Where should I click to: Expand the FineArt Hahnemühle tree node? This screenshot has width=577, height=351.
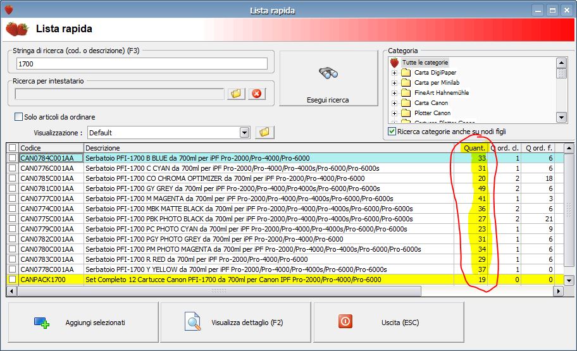coord(395,93)
